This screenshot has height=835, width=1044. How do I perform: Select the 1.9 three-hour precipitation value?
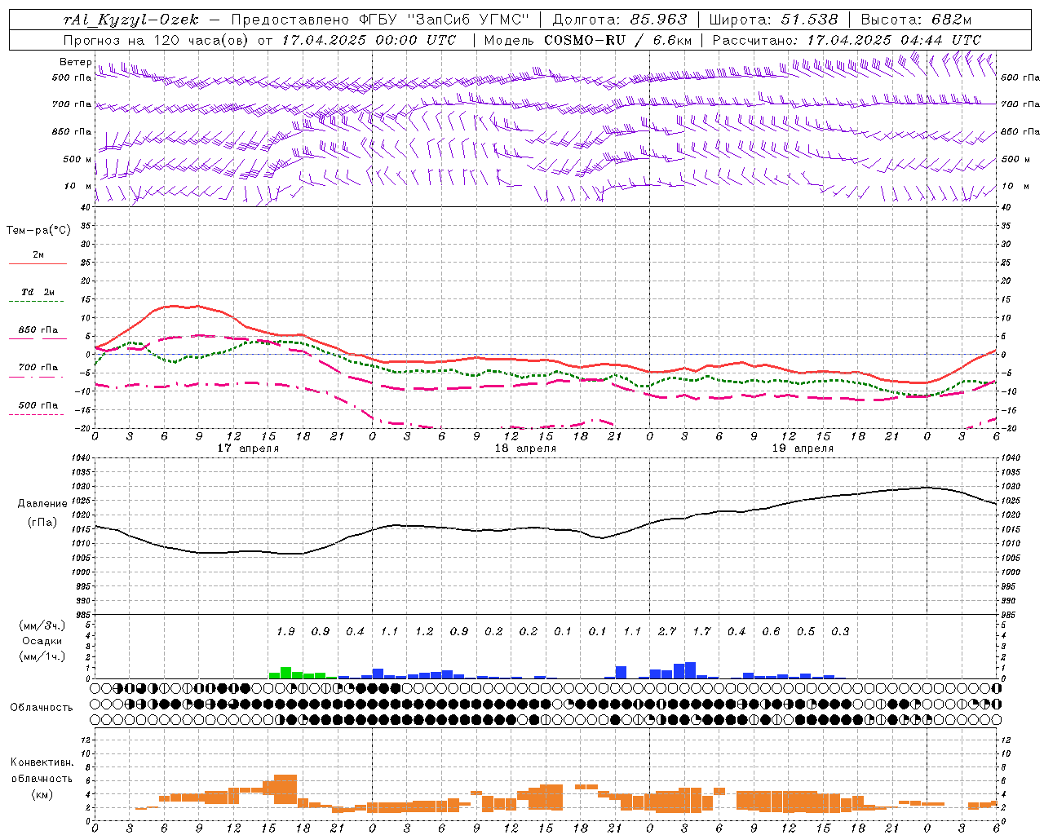(x=285, y=631)
